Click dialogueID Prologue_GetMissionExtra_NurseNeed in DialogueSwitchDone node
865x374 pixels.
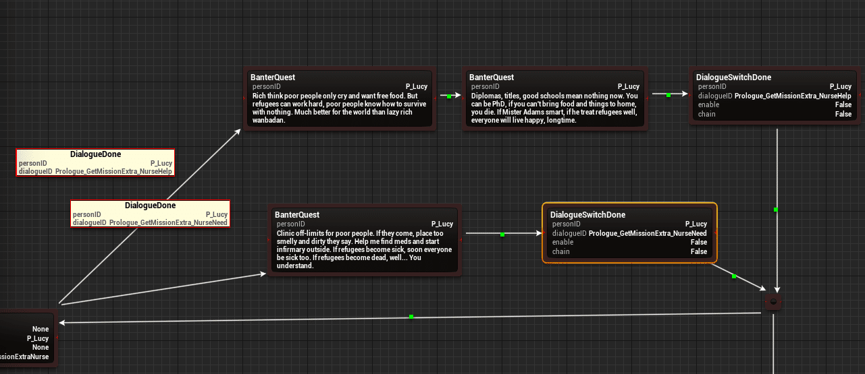coord(629,233)
